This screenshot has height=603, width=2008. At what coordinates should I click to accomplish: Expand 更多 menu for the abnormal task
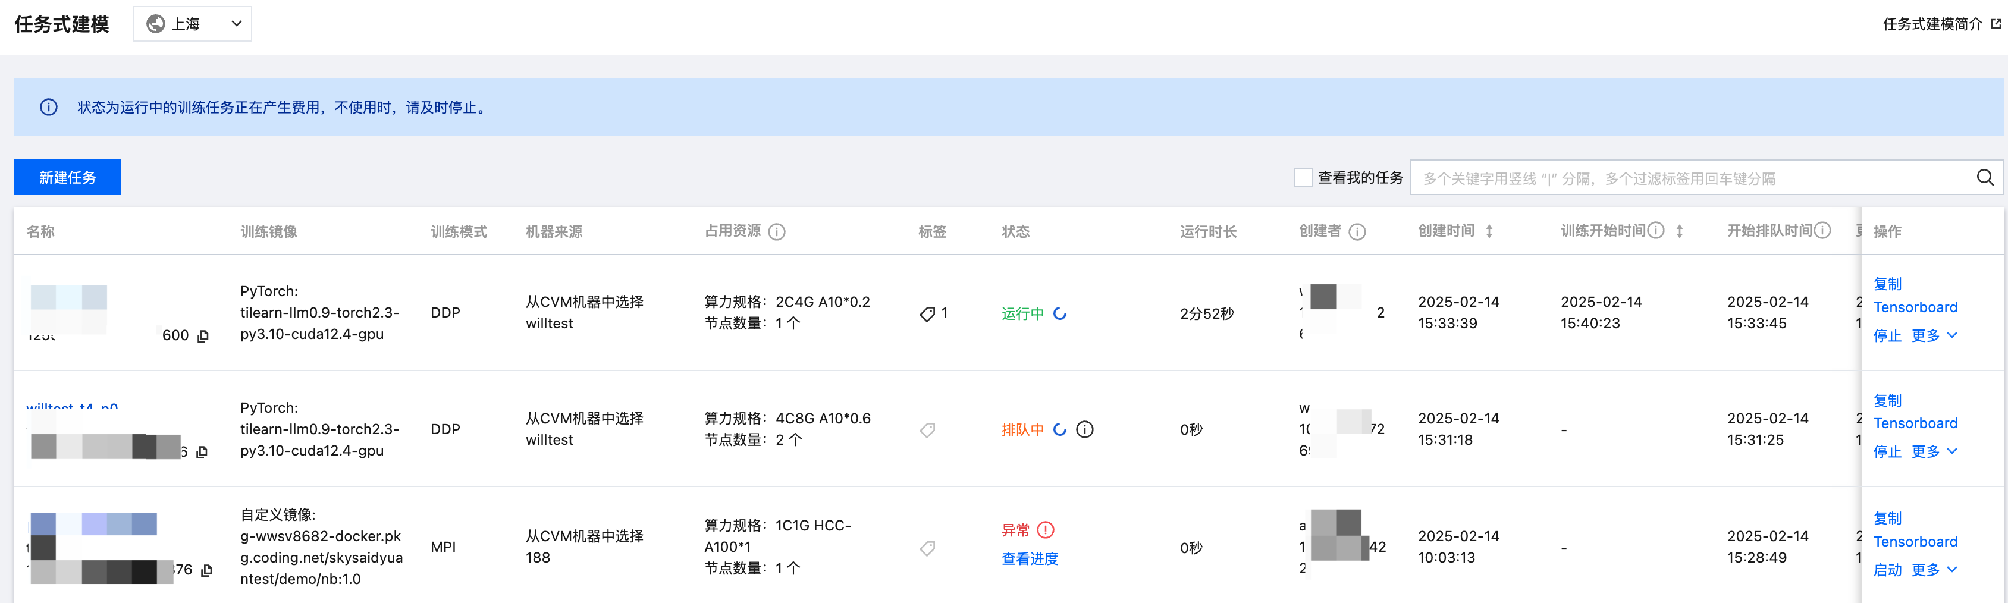pyautogui.click(x=1934, y=570)
